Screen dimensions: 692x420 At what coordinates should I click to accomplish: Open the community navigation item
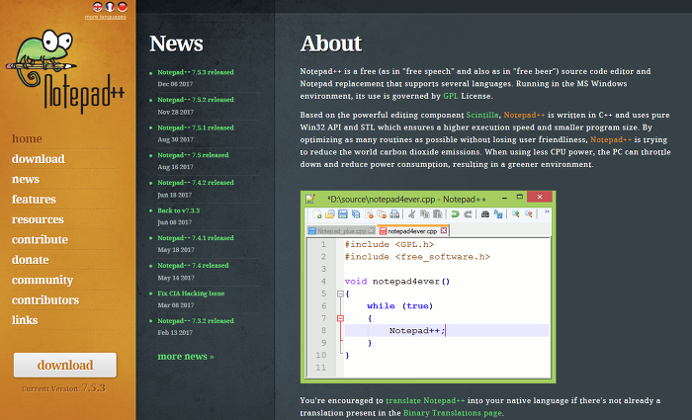[x=43, y=280]
